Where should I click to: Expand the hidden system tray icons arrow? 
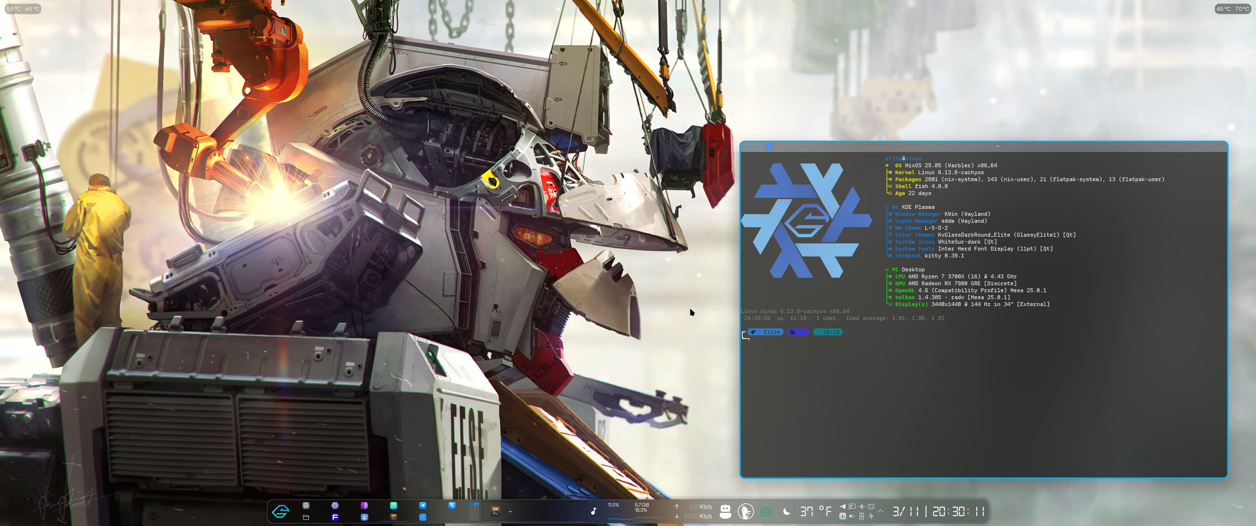[881, 511]
